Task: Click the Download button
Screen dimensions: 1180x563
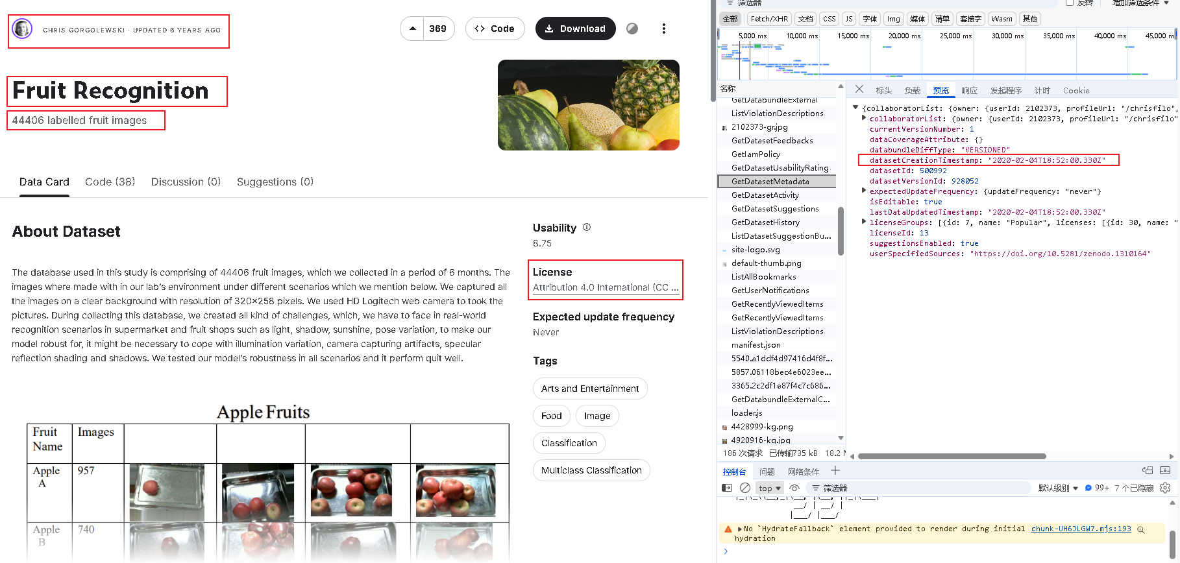Action: [575, 29]
